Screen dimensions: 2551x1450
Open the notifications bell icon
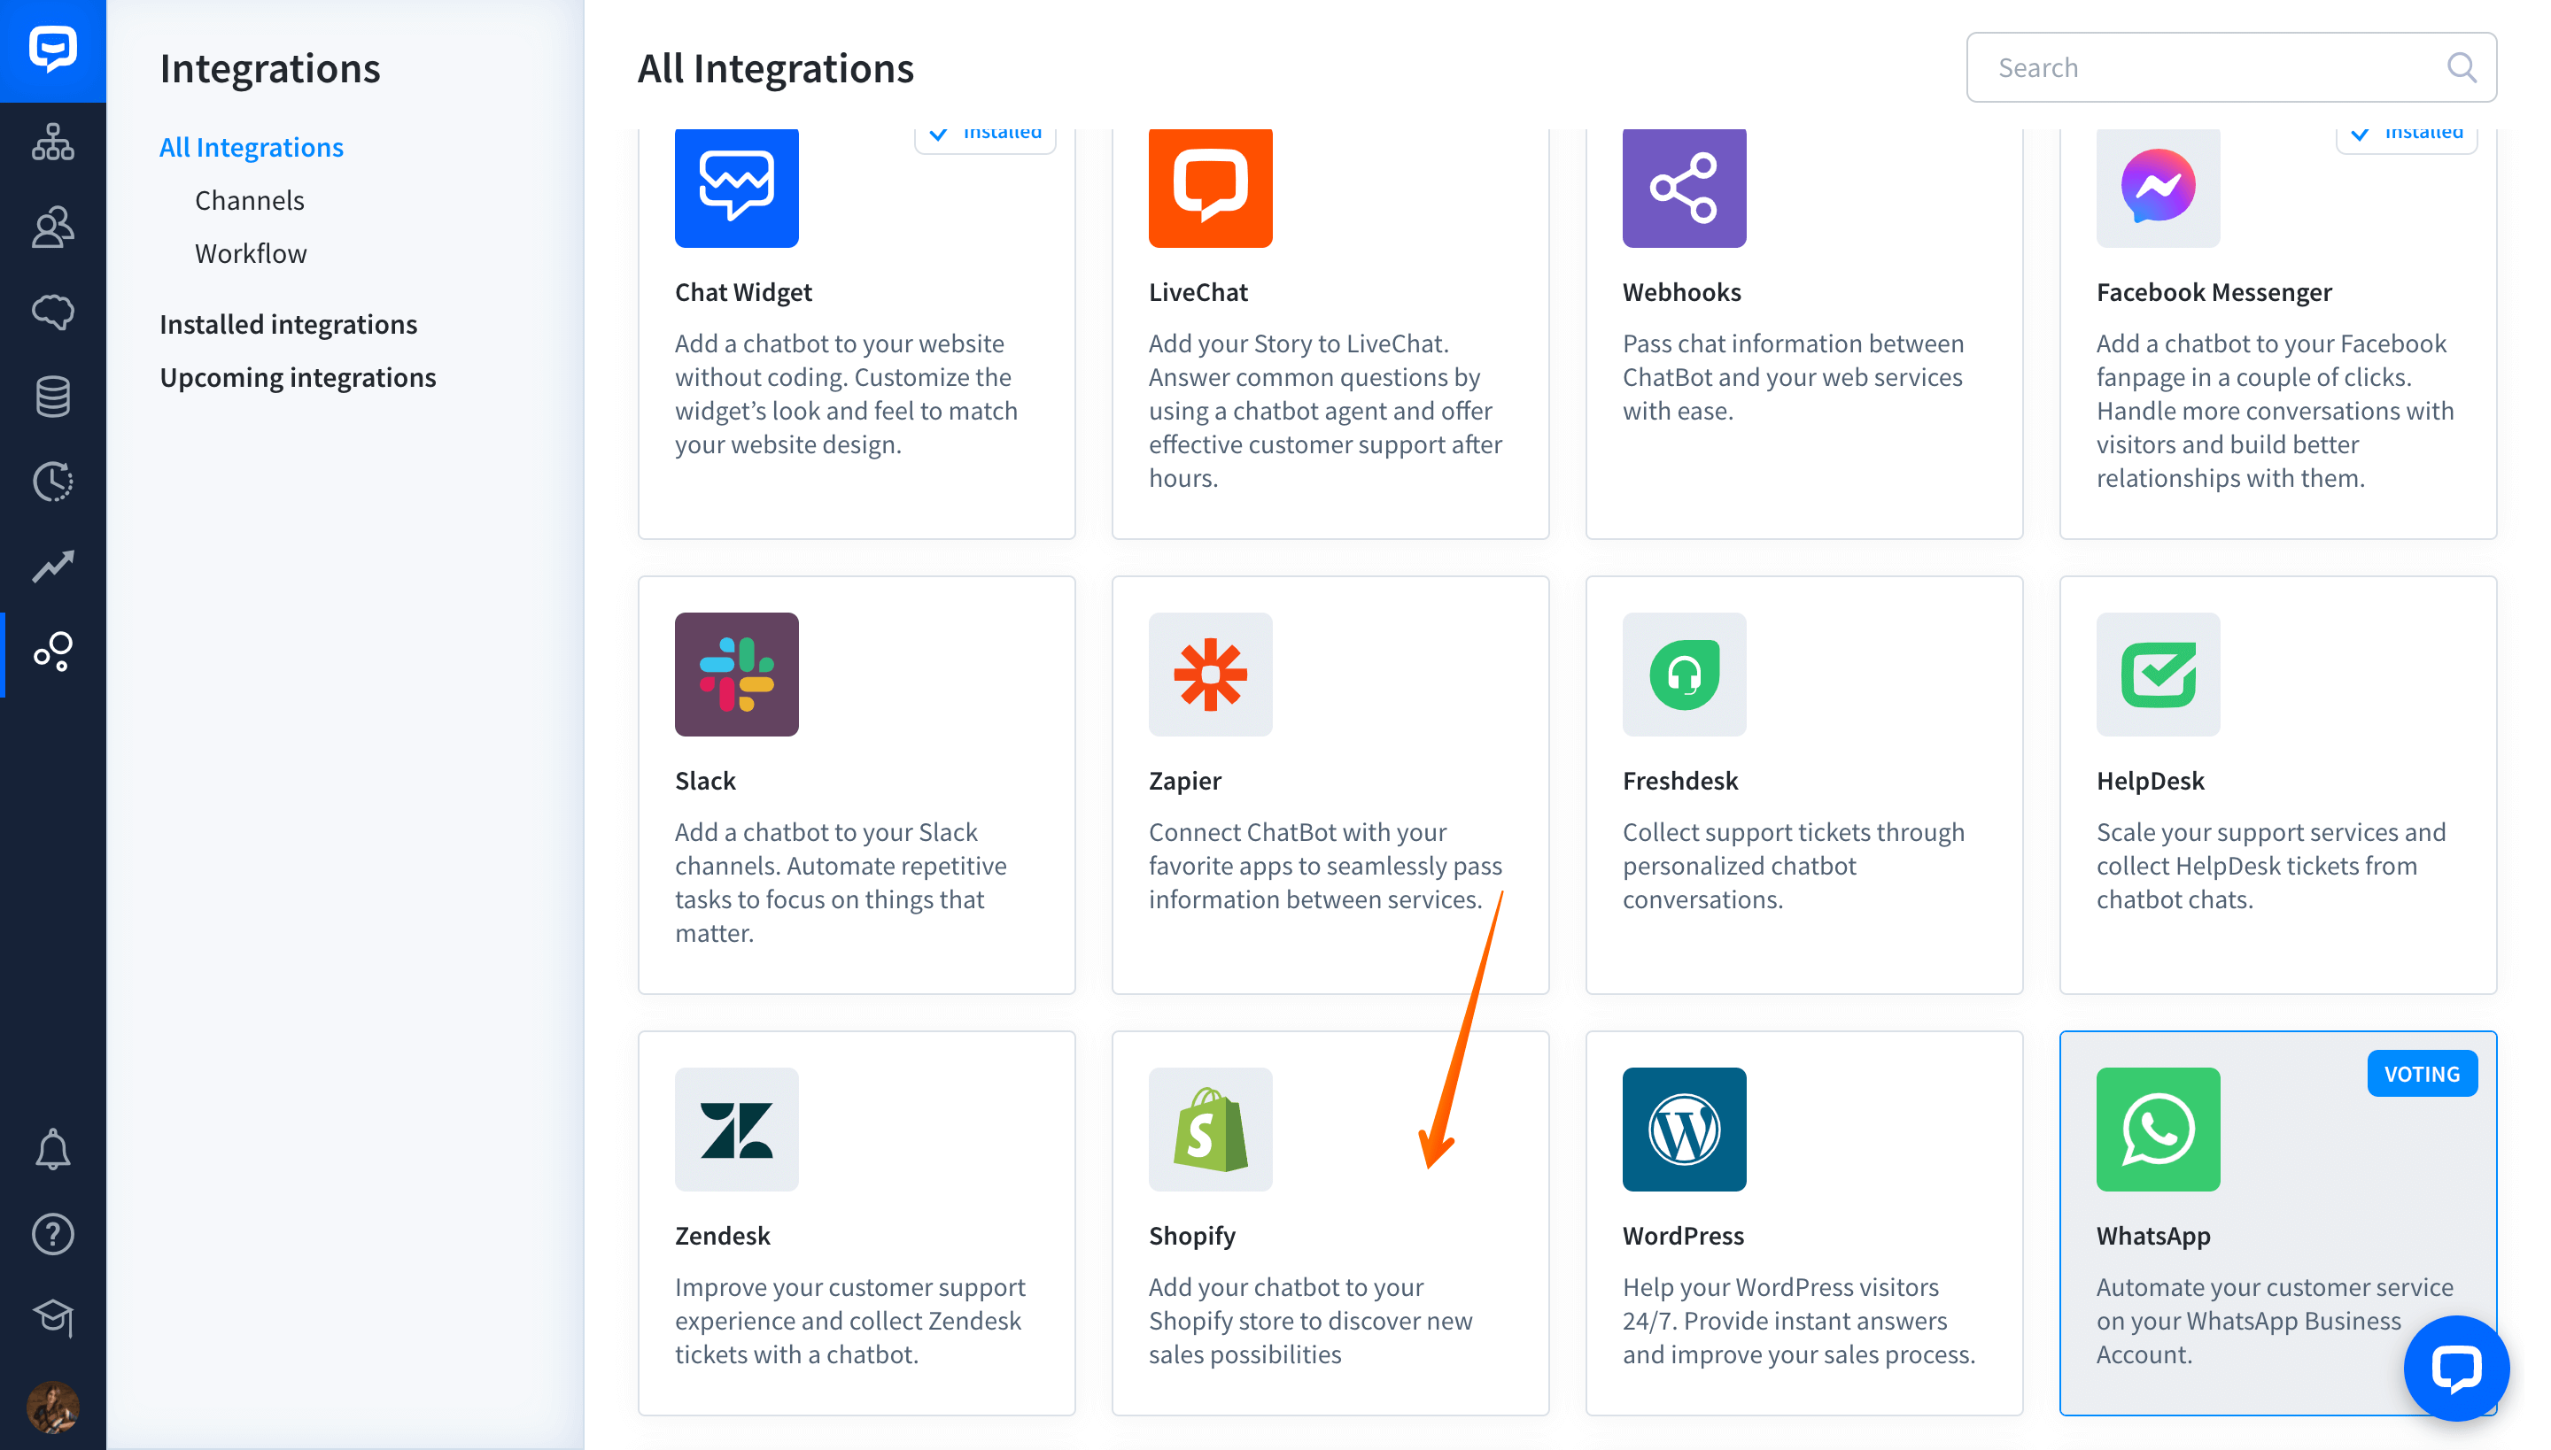(53, 1149)
